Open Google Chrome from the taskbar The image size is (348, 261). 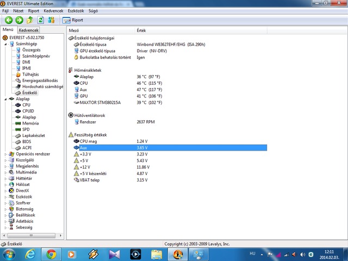point(51,254)
